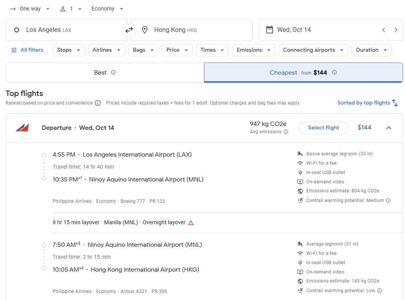Image resolution: width=405 pixels, height=300 pixels.
Task: Open the passengers dropdown
Action: [71, 9]
